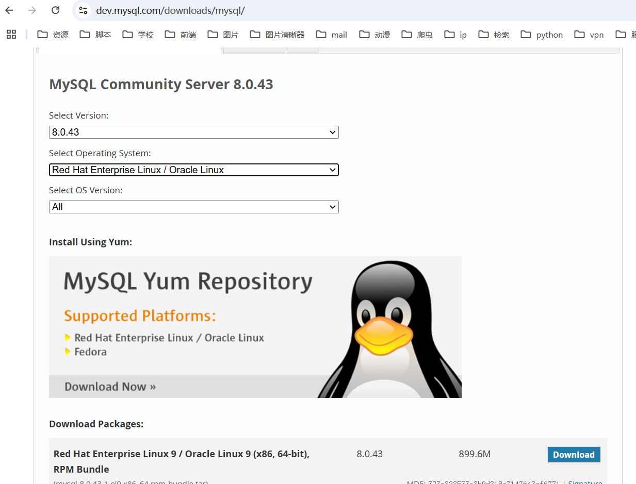Click the Select Operating System: label
The height and width of the screenshot is (484, 636).
click(100, 153)
